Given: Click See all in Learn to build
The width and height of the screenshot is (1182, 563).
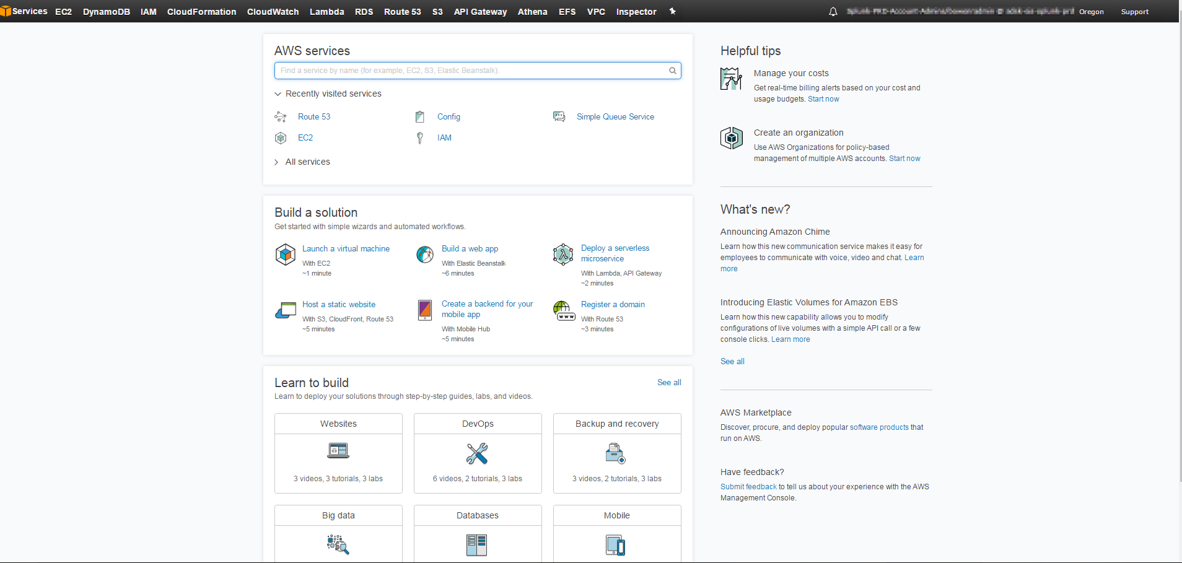Looking at the screenshot, I should 669,382.
